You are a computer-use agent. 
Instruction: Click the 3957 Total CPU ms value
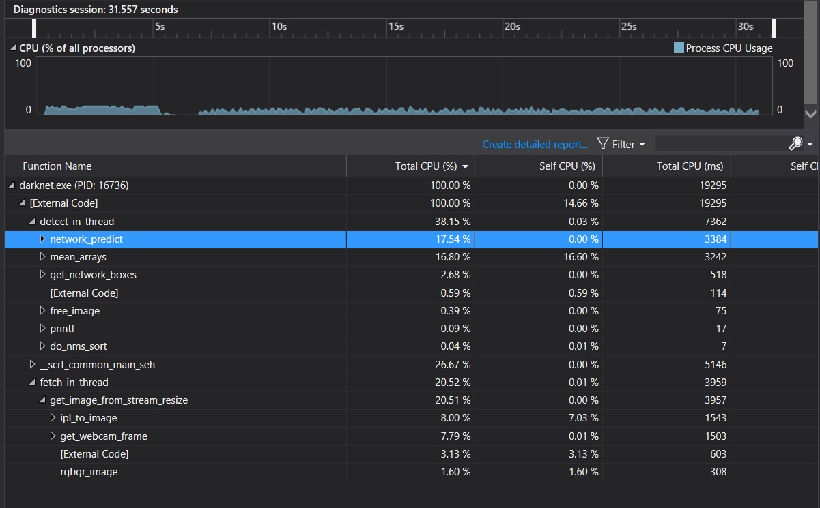point(715,400)
